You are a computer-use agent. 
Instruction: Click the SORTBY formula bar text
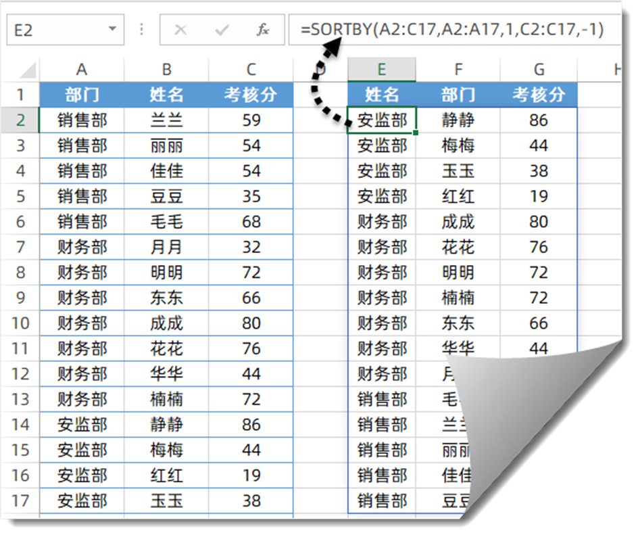click(x=452, y=30)
